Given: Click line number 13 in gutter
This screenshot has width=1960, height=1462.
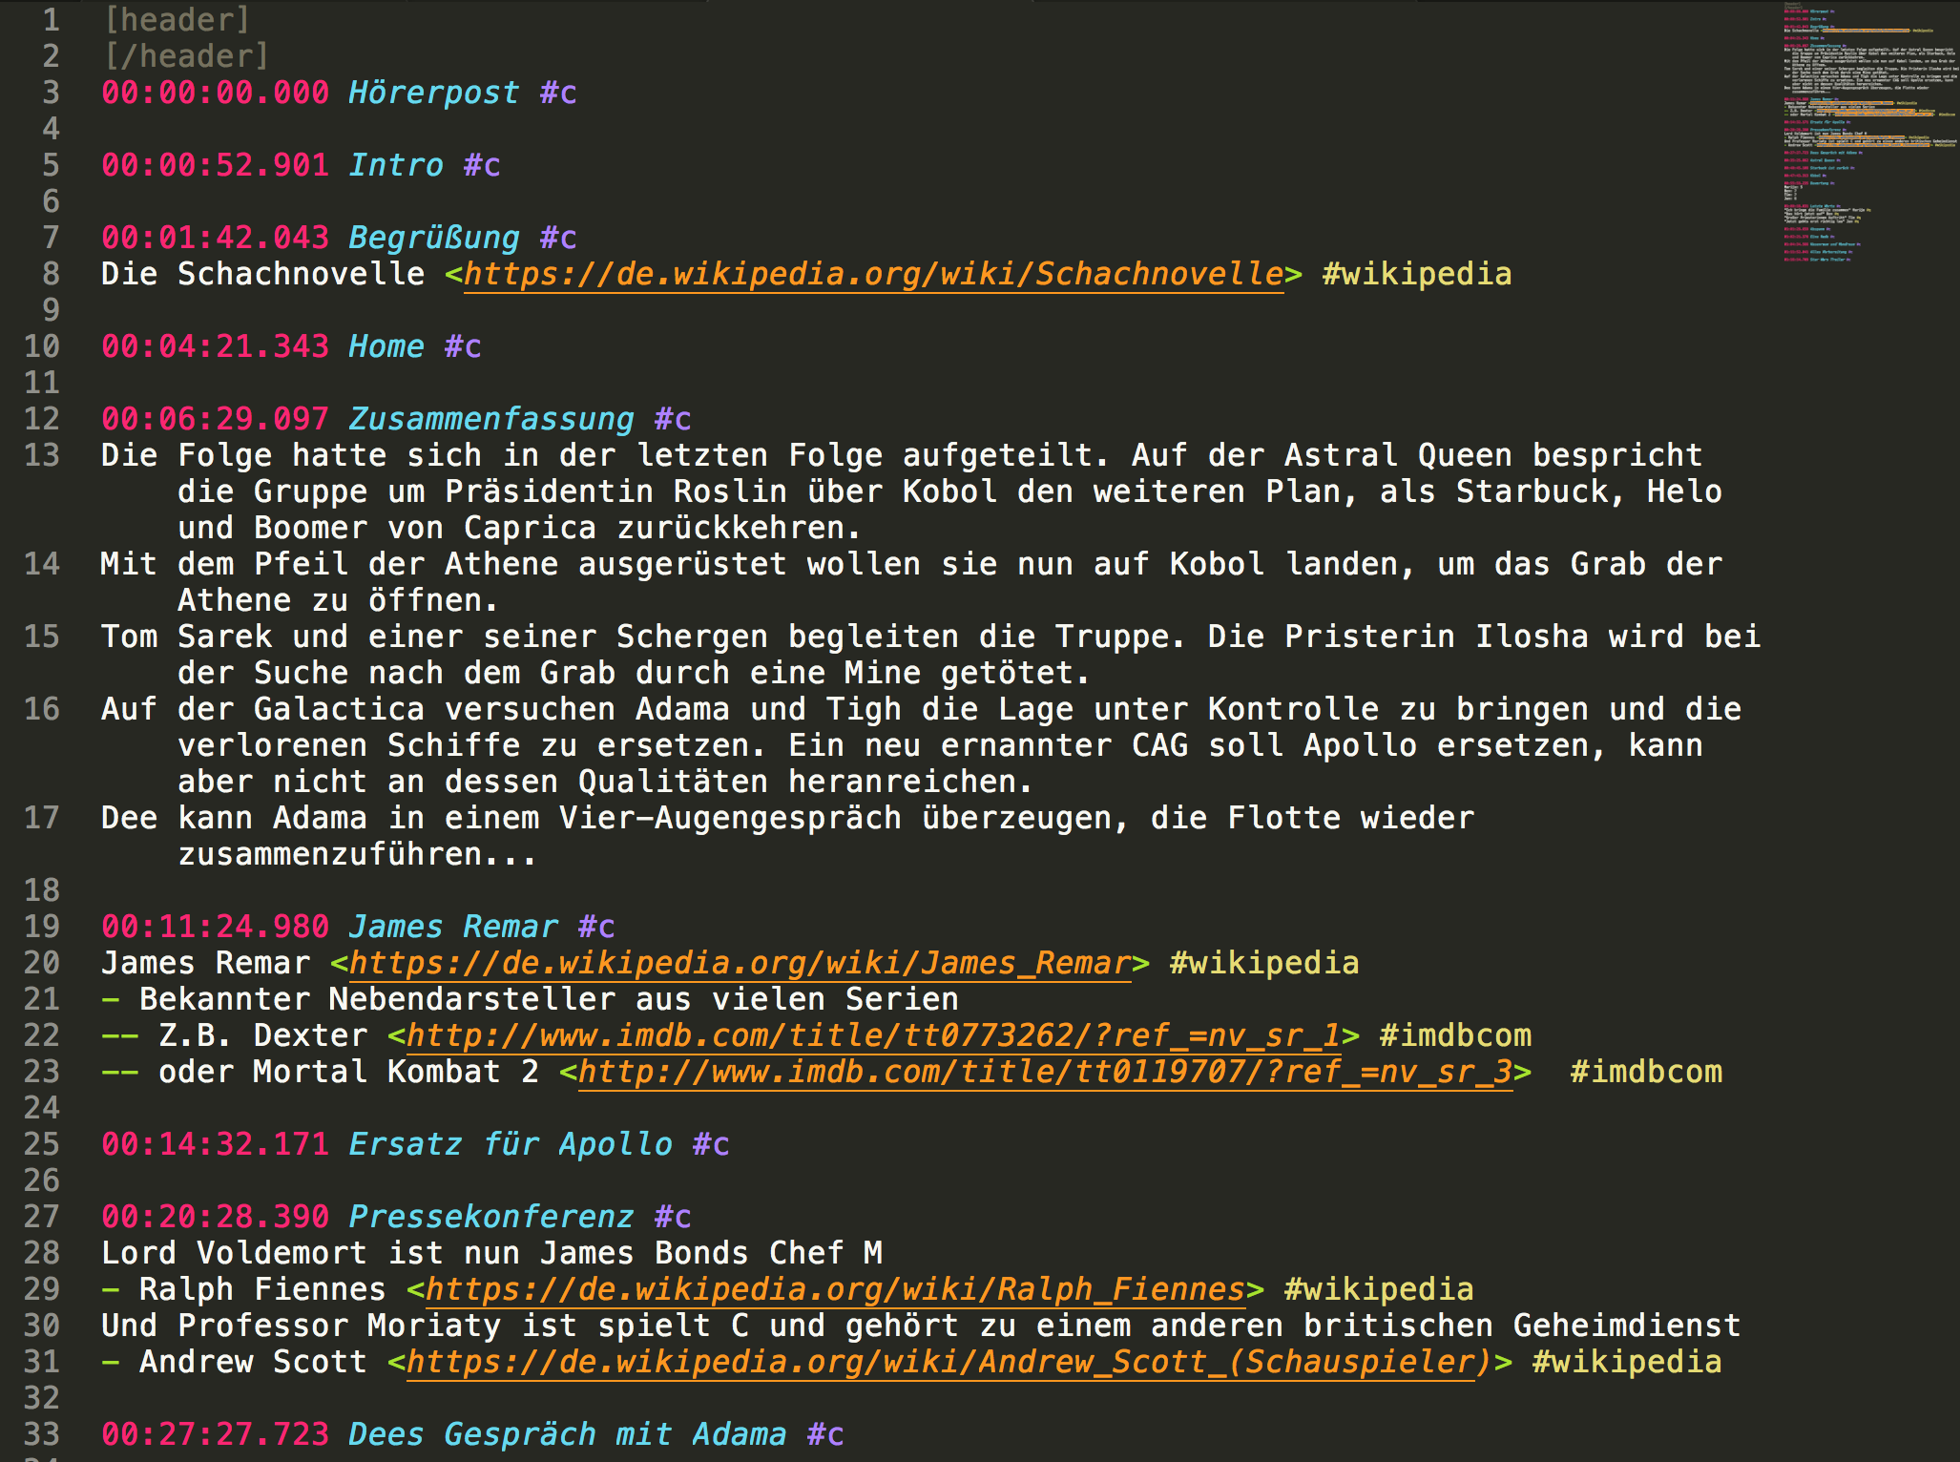Looking at the screenshot, I should (42, 456).
